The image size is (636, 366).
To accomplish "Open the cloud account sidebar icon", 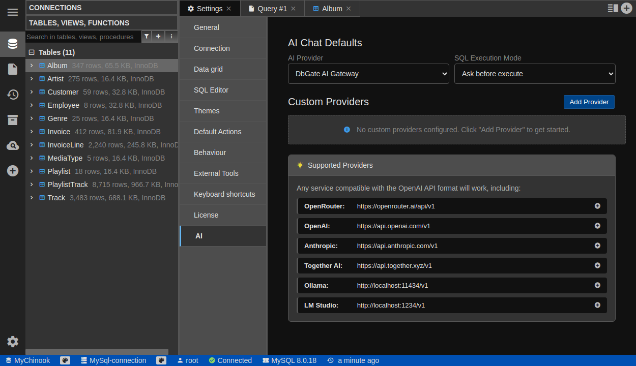I will (13, 146).
